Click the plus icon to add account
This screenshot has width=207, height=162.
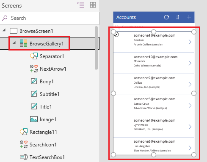tap(189, 17)
